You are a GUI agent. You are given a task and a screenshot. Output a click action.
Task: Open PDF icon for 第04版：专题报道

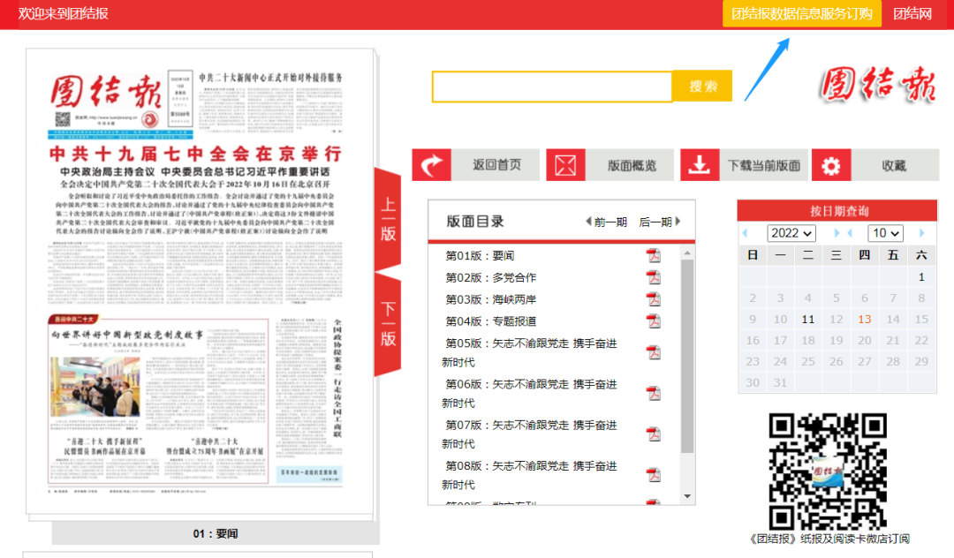[x=654, y=321]
